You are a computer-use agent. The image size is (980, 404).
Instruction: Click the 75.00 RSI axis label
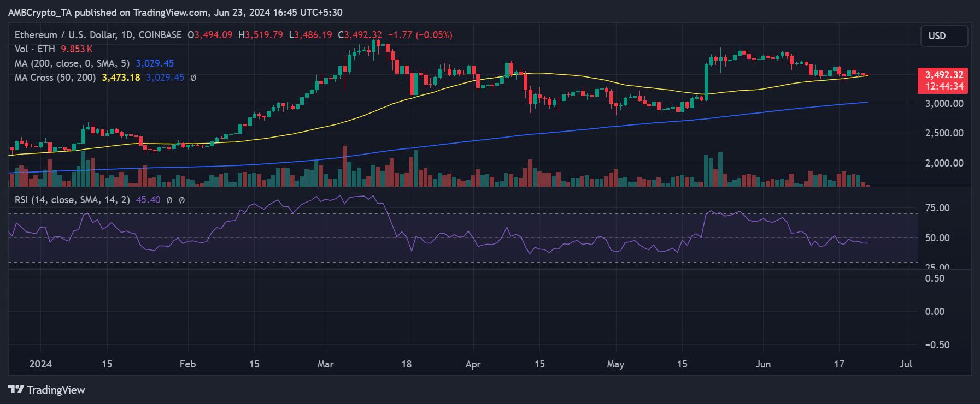pos(937,208)
